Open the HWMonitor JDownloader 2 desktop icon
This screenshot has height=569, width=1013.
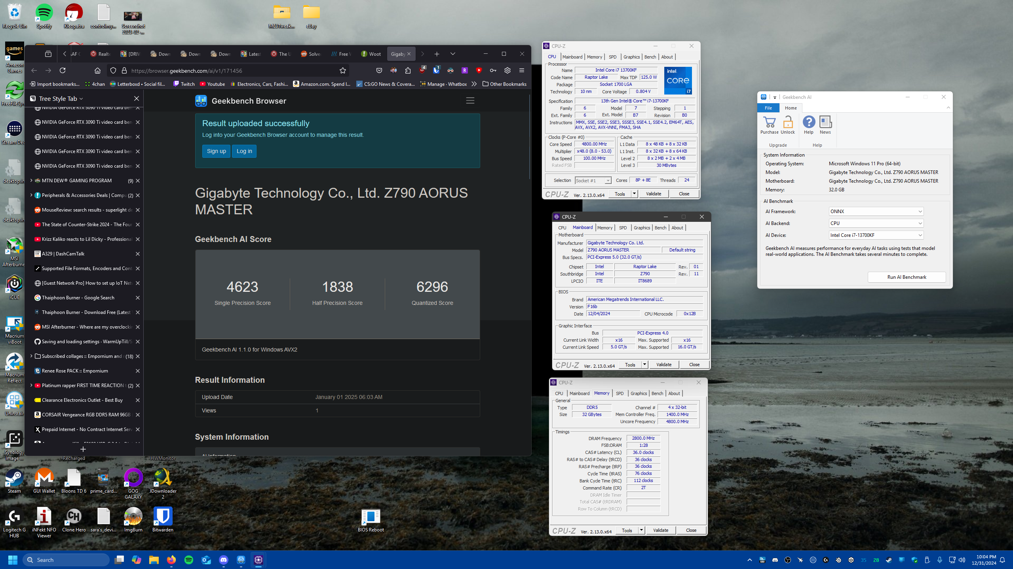(x=163, y=483)
